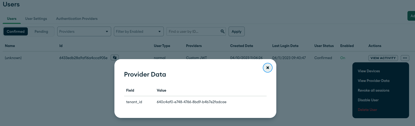Go to Authentication Providers tab
Viewport: 415px width, 126px height.
pos(77,19)
